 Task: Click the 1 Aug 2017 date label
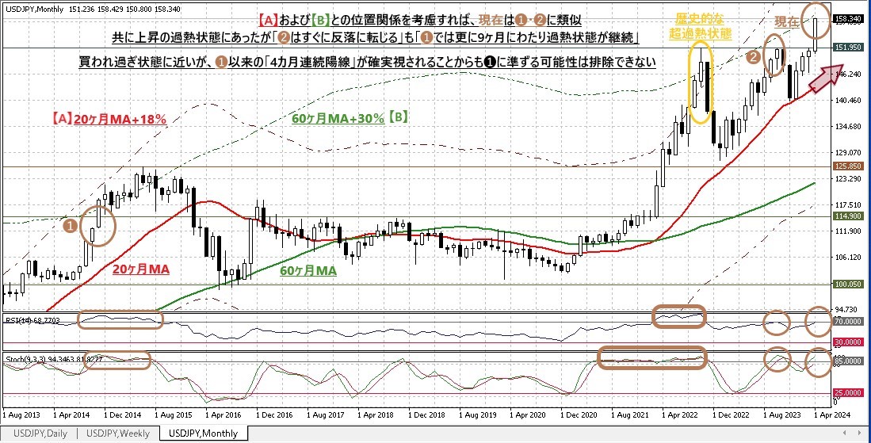pos(327,414)
